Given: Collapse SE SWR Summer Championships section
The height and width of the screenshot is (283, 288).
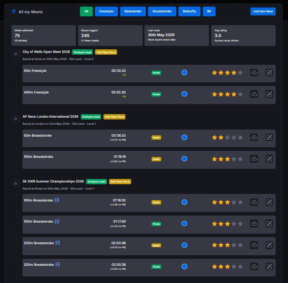Looking at the screenshot, I should click(x=15, y=183).
